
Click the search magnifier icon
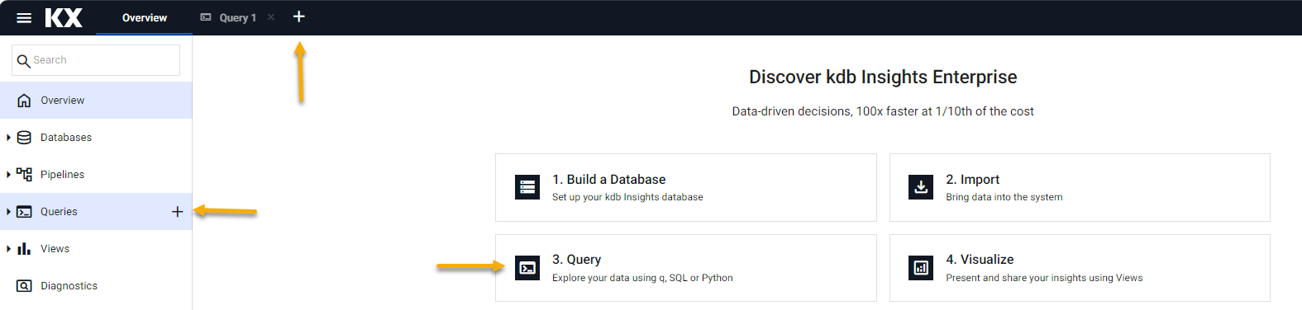tap(23, 61)
